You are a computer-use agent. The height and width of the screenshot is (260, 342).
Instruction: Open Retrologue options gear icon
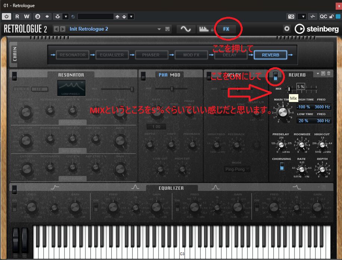(x=287, y=29)
